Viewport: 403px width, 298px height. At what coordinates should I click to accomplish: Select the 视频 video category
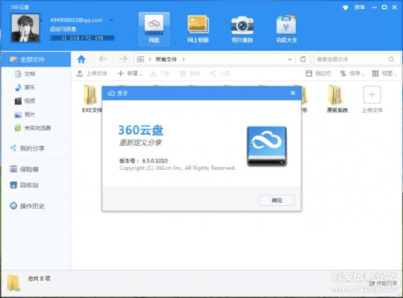(25, 101)
